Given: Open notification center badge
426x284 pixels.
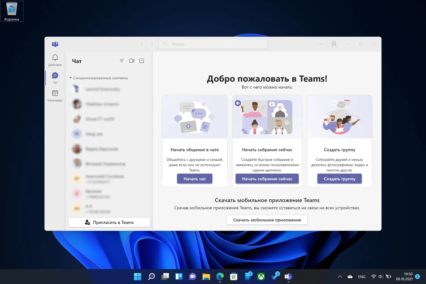Looking at the screenshot, I should pos(417,277).
